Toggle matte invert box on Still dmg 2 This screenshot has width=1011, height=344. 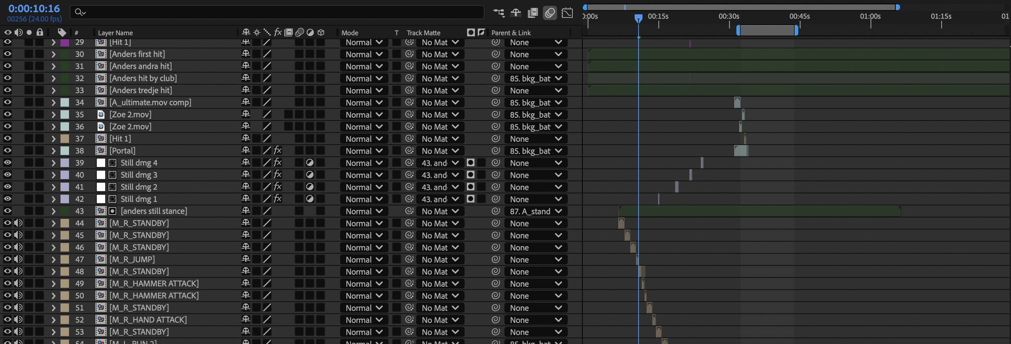click(x=481, y=187)
